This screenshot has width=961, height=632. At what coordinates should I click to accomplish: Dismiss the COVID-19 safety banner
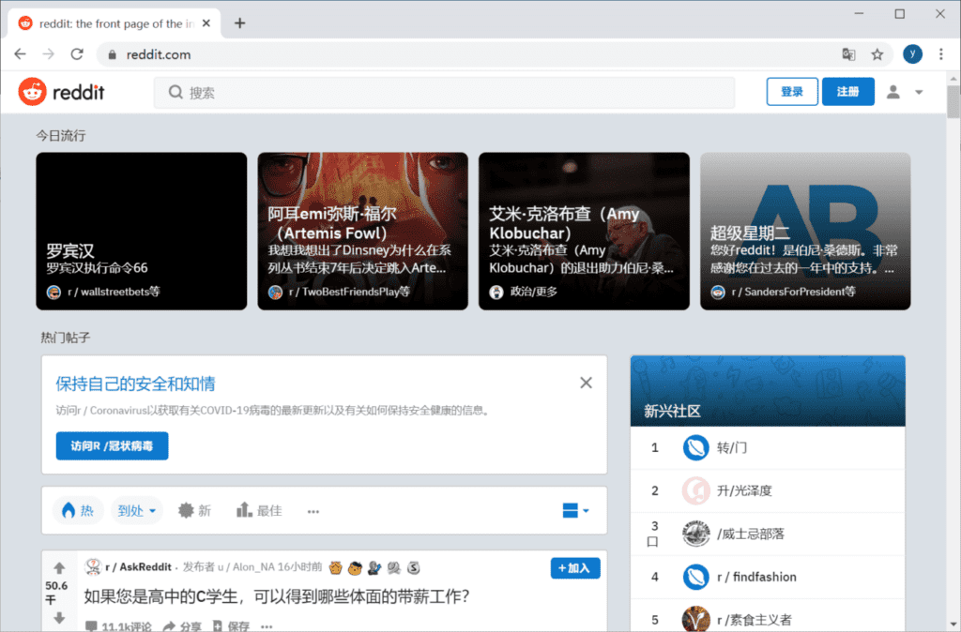click(586, 383)
